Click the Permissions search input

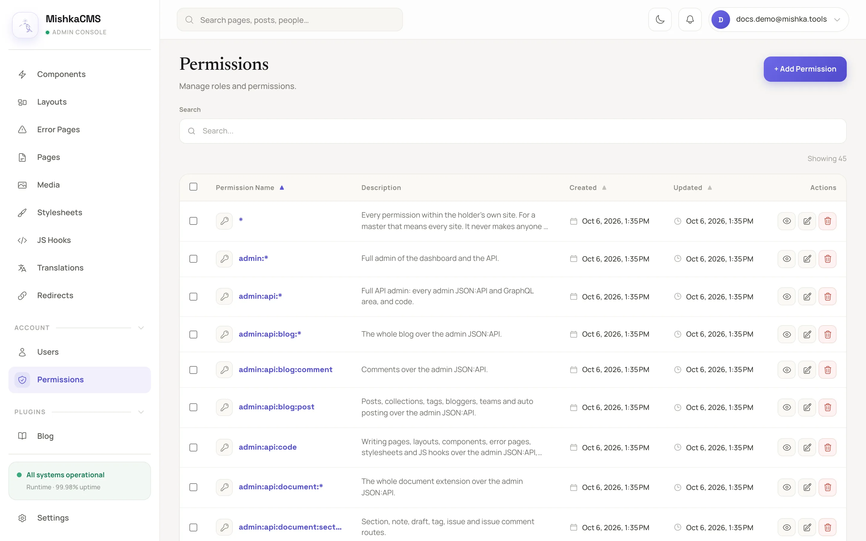click(x=512, y=131)
